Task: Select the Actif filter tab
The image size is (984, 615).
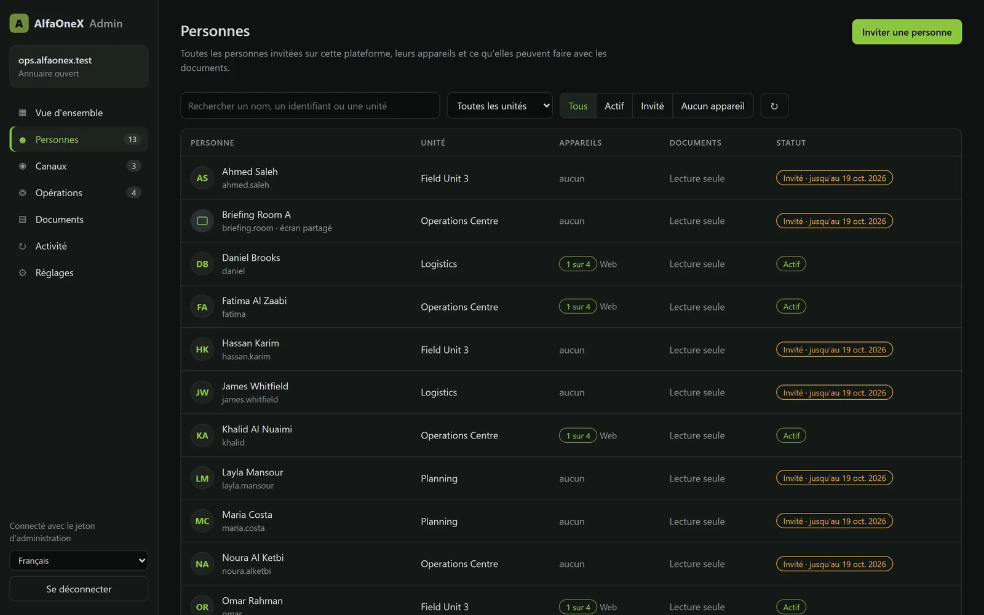Action: click(614, 106)
